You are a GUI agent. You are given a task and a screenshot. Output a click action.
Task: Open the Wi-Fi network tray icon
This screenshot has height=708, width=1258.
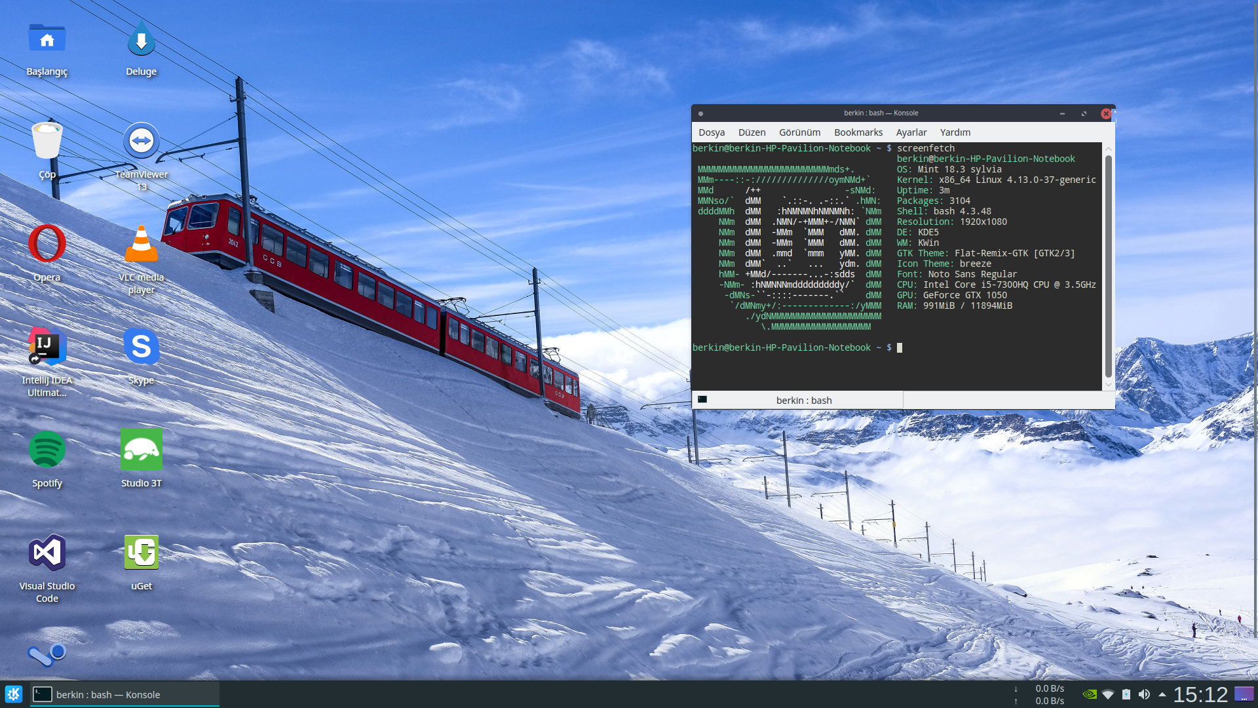[x=1108, y=694]
